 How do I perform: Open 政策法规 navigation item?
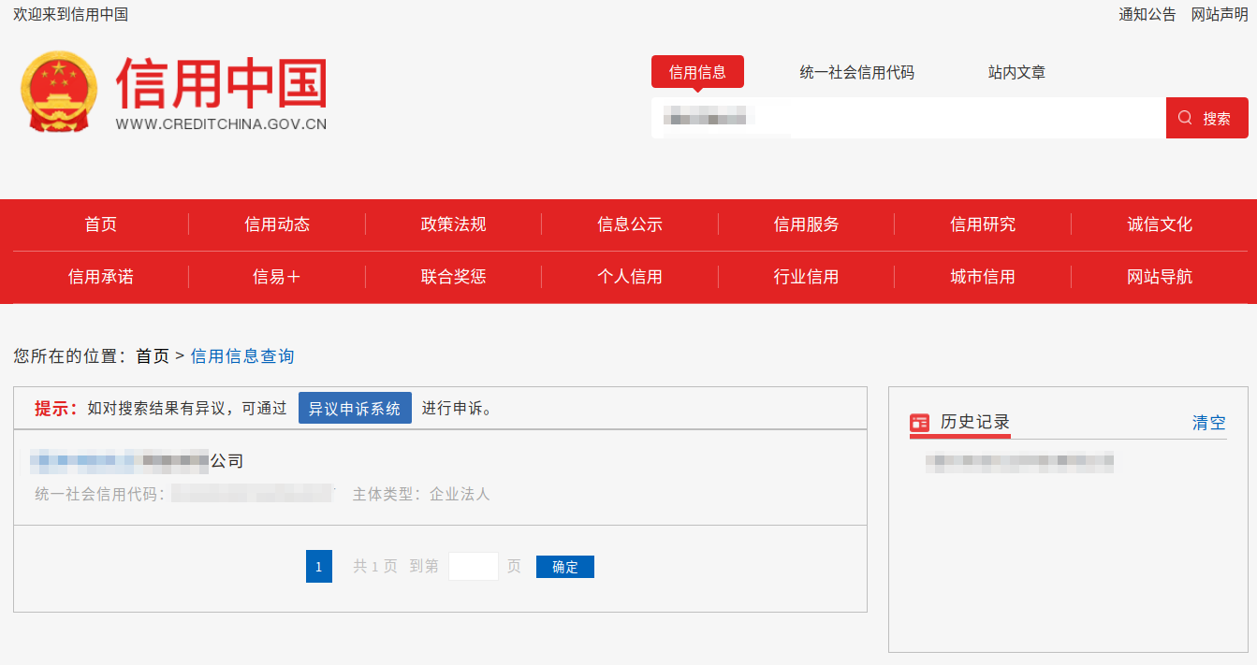pos(453,224)
